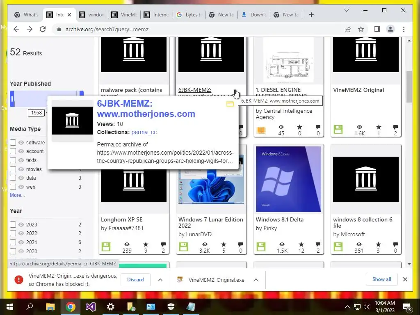Check the texts media type filter
The height and width of the screenshot is (315, 420).
13,160
